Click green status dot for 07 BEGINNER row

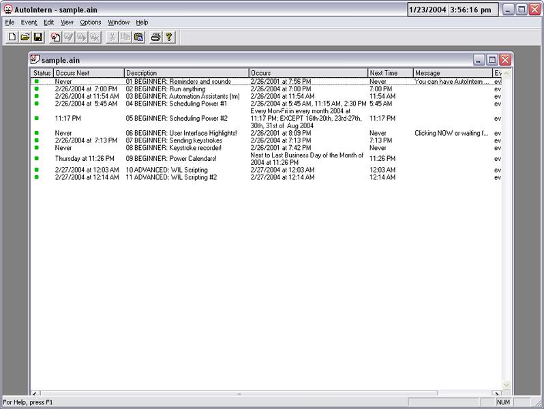pos(37,140)
